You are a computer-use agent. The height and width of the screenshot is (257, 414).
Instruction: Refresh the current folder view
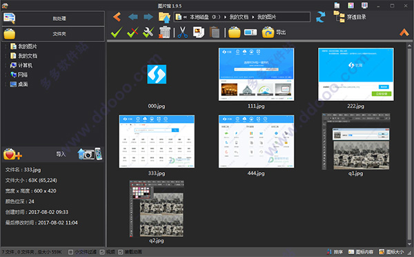click(x=321, y=17)
